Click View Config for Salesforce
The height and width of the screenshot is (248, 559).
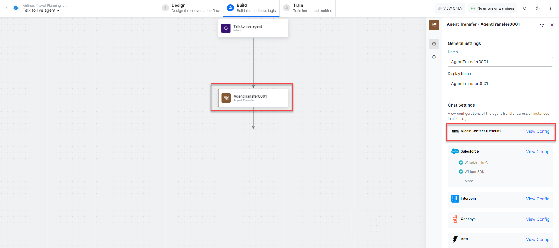pos(537,152)
